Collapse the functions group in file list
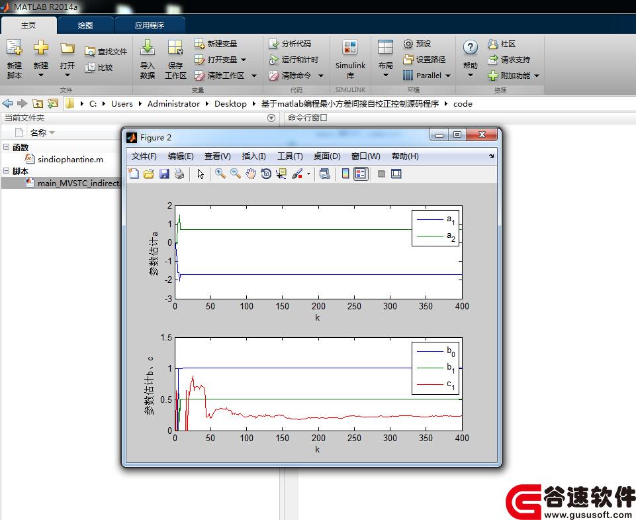Viewport: 636px width, 520px height. coord(6,147)
